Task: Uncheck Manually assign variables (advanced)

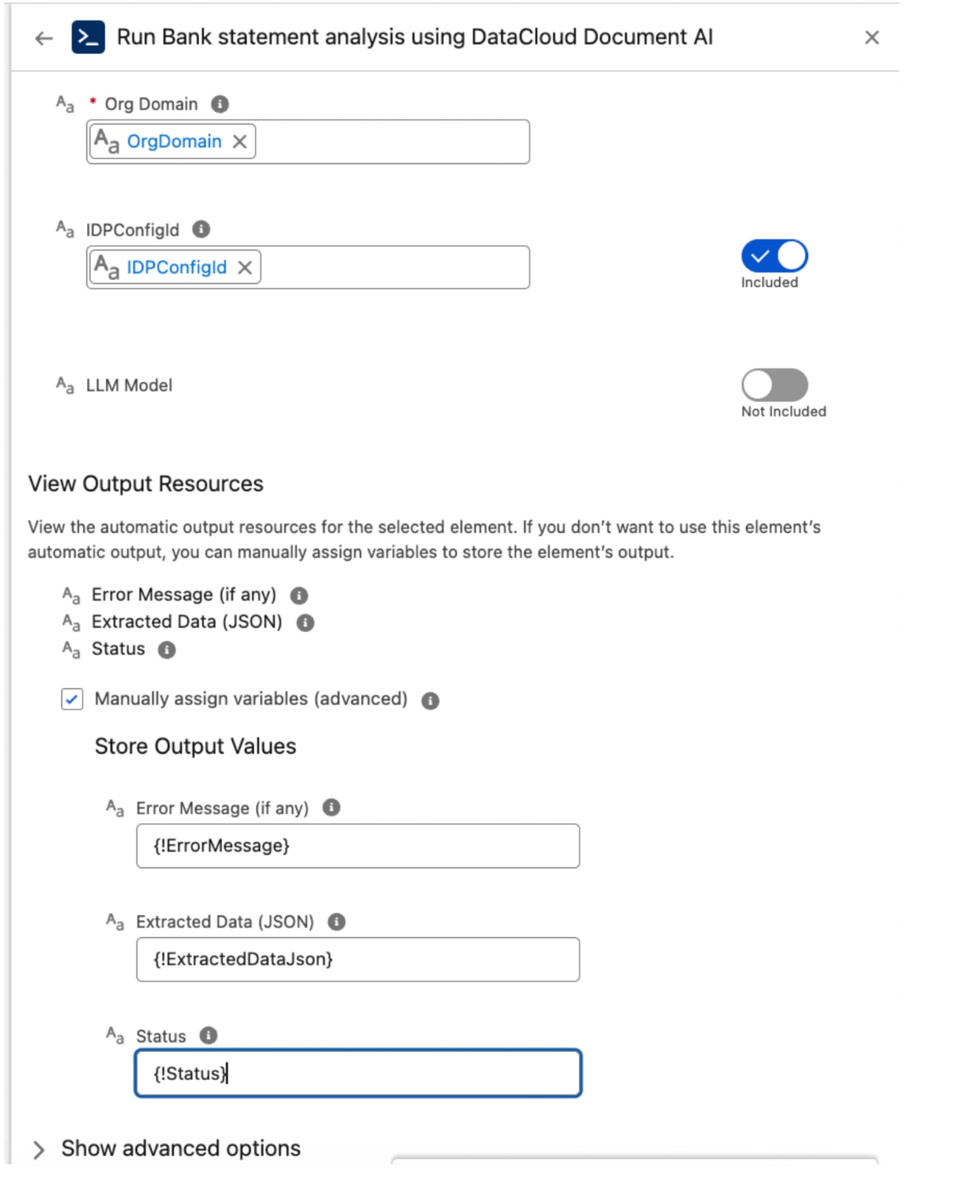Action: (72, 699)
